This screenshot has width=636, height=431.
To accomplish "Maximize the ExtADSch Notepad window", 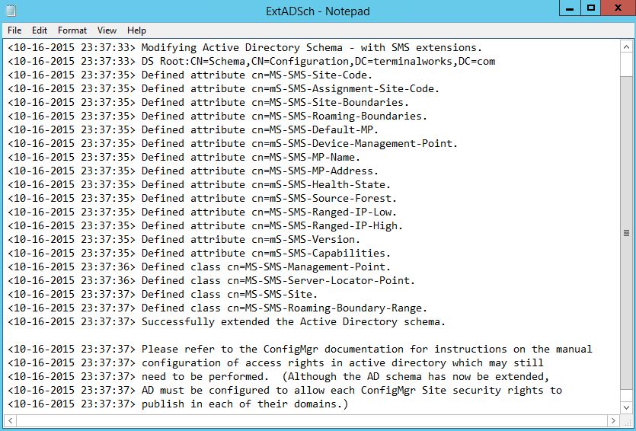I will coord(591,8).
